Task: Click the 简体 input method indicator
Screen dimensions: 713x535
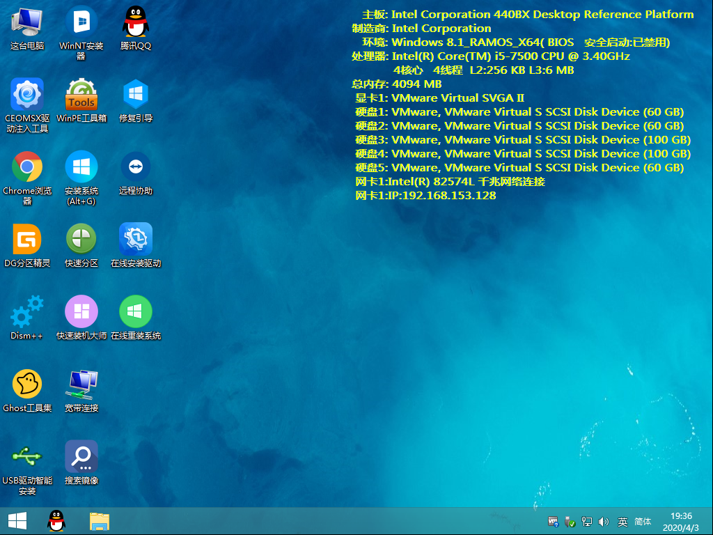Action: (x=643, y=522)
